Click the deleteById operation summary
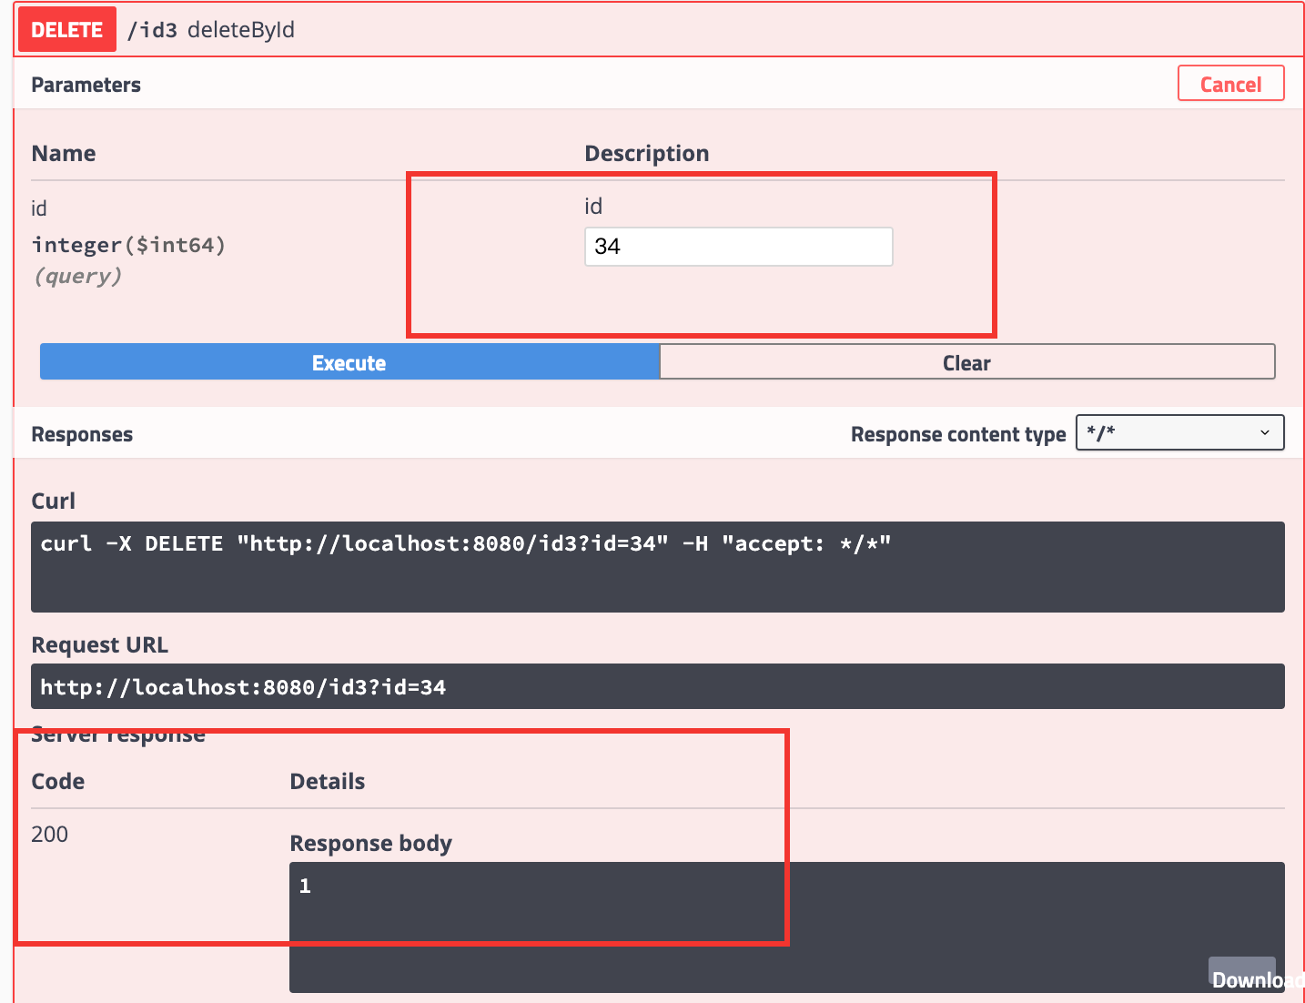Screen dimensions: 1305x1003 pos(241,30)
